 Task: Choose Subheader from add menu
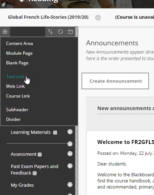pyautogui.click(x=17, y=110)
